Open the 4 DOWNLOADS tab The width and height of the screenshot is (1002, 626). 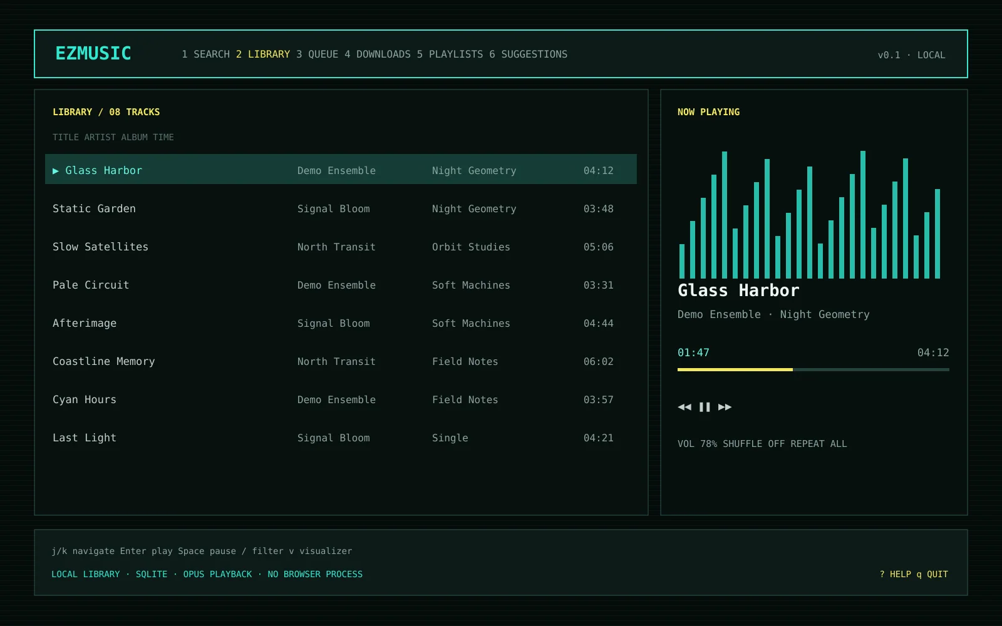click(378, 54)
